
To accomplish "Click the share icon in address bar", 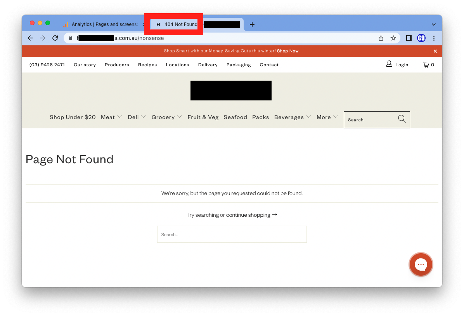I will [x=381, y=38].
